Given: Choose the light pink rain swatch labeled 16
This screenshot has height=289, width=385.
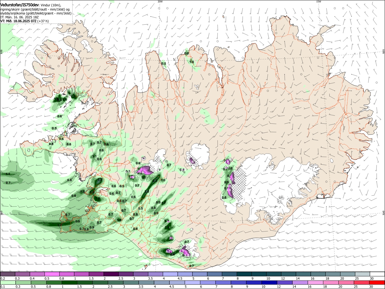Looking at the screenshot, I should coord(315,282).
